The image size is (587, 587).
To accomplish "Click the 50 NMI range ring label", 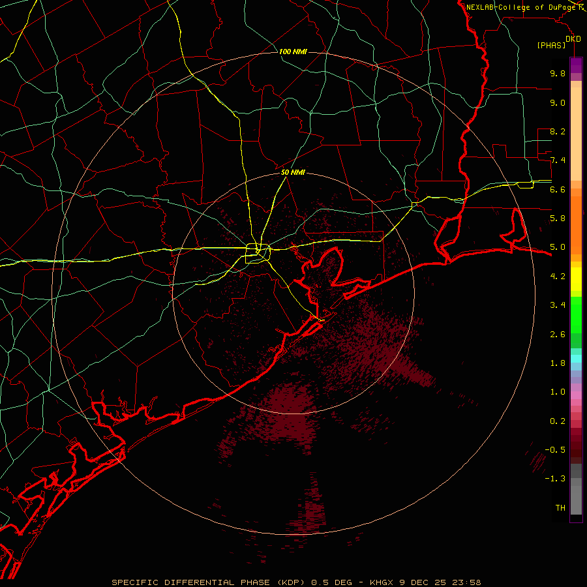I will (x=293, y=173).
